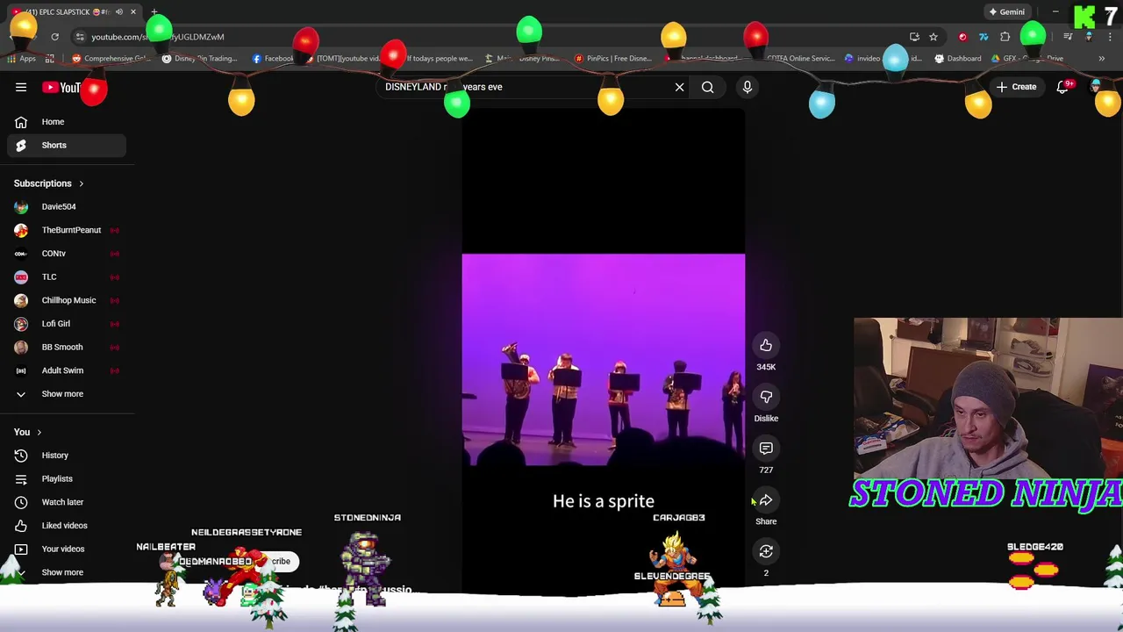The height and width of the screenshot is (632, 1123).
Task: Open Comprehensive Go... bookmark
Action: 111,59
